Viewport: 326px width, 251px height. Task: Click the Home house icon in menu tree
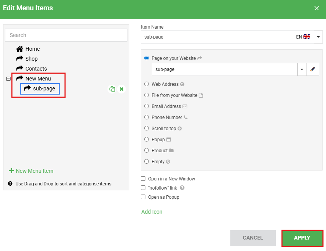point(20,49)
